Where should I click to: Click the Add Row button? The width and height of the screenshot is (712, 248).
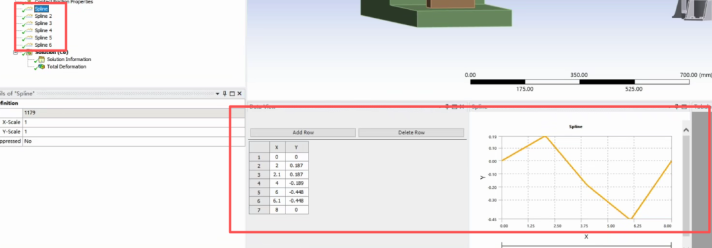(303, 133)
